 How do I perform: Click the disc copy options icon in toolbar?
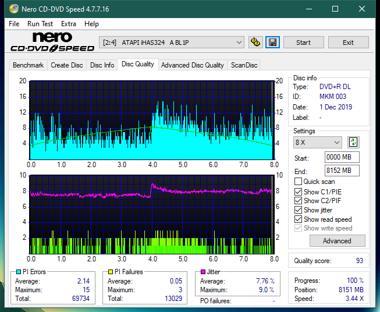pos(255,42)
